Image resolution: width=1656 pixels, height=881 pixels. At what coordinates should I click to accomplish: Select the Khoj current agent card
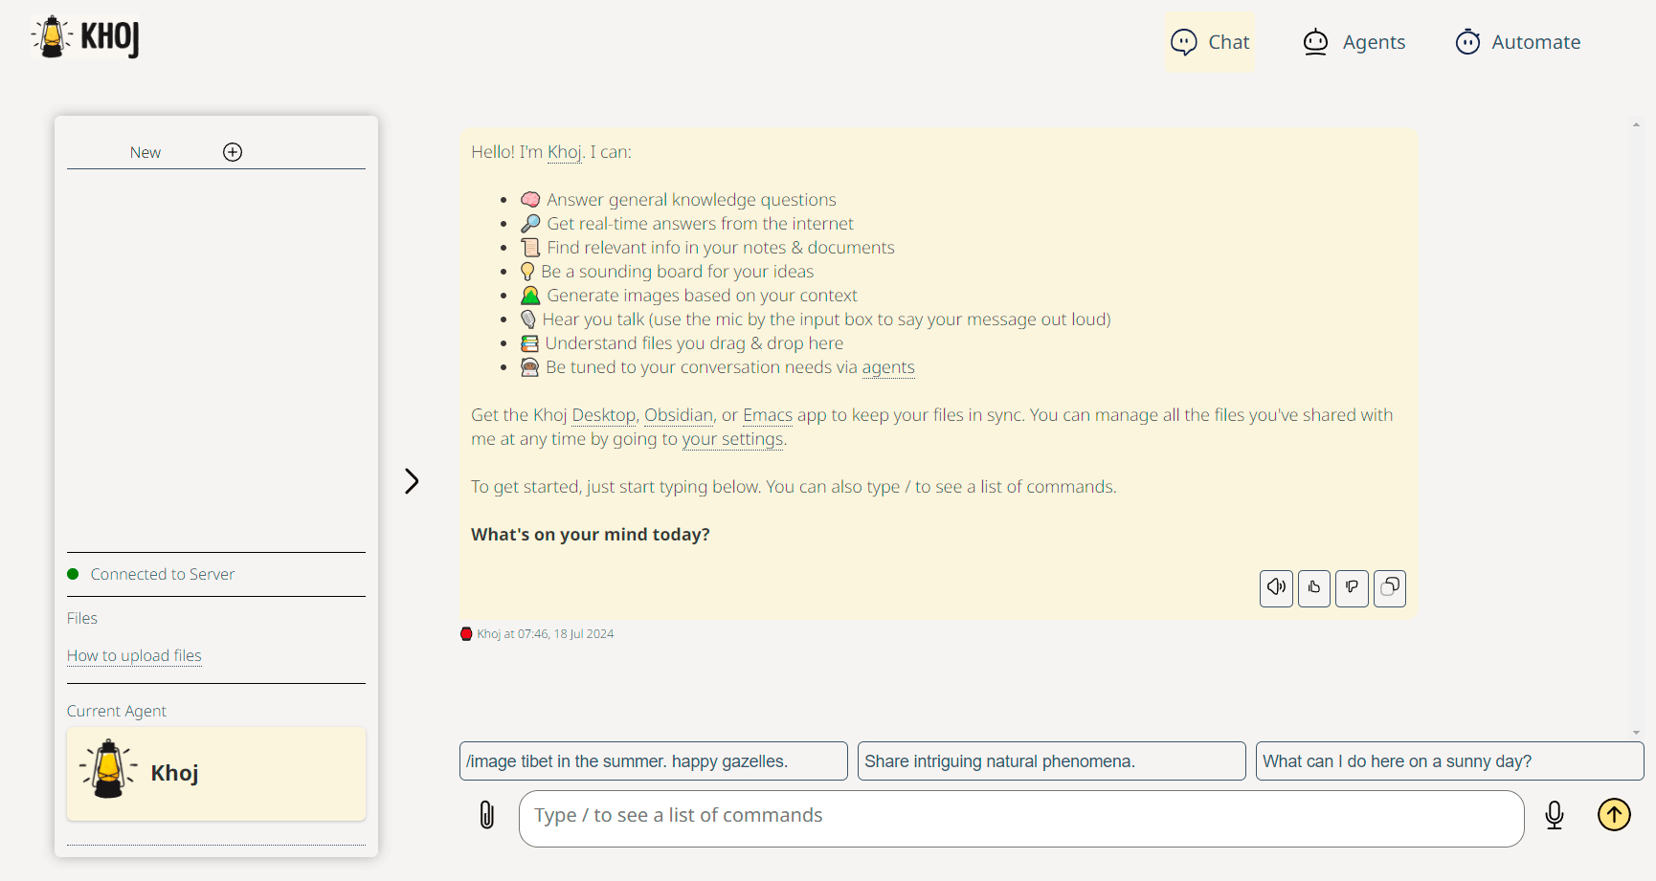[x=216, y=773]
